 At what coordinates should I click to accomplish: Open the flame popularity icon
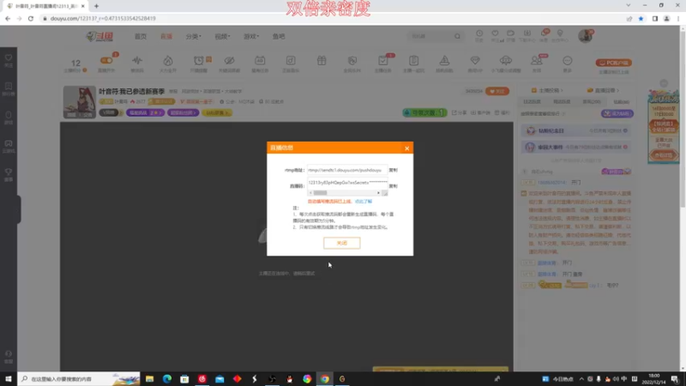point(168,61)
